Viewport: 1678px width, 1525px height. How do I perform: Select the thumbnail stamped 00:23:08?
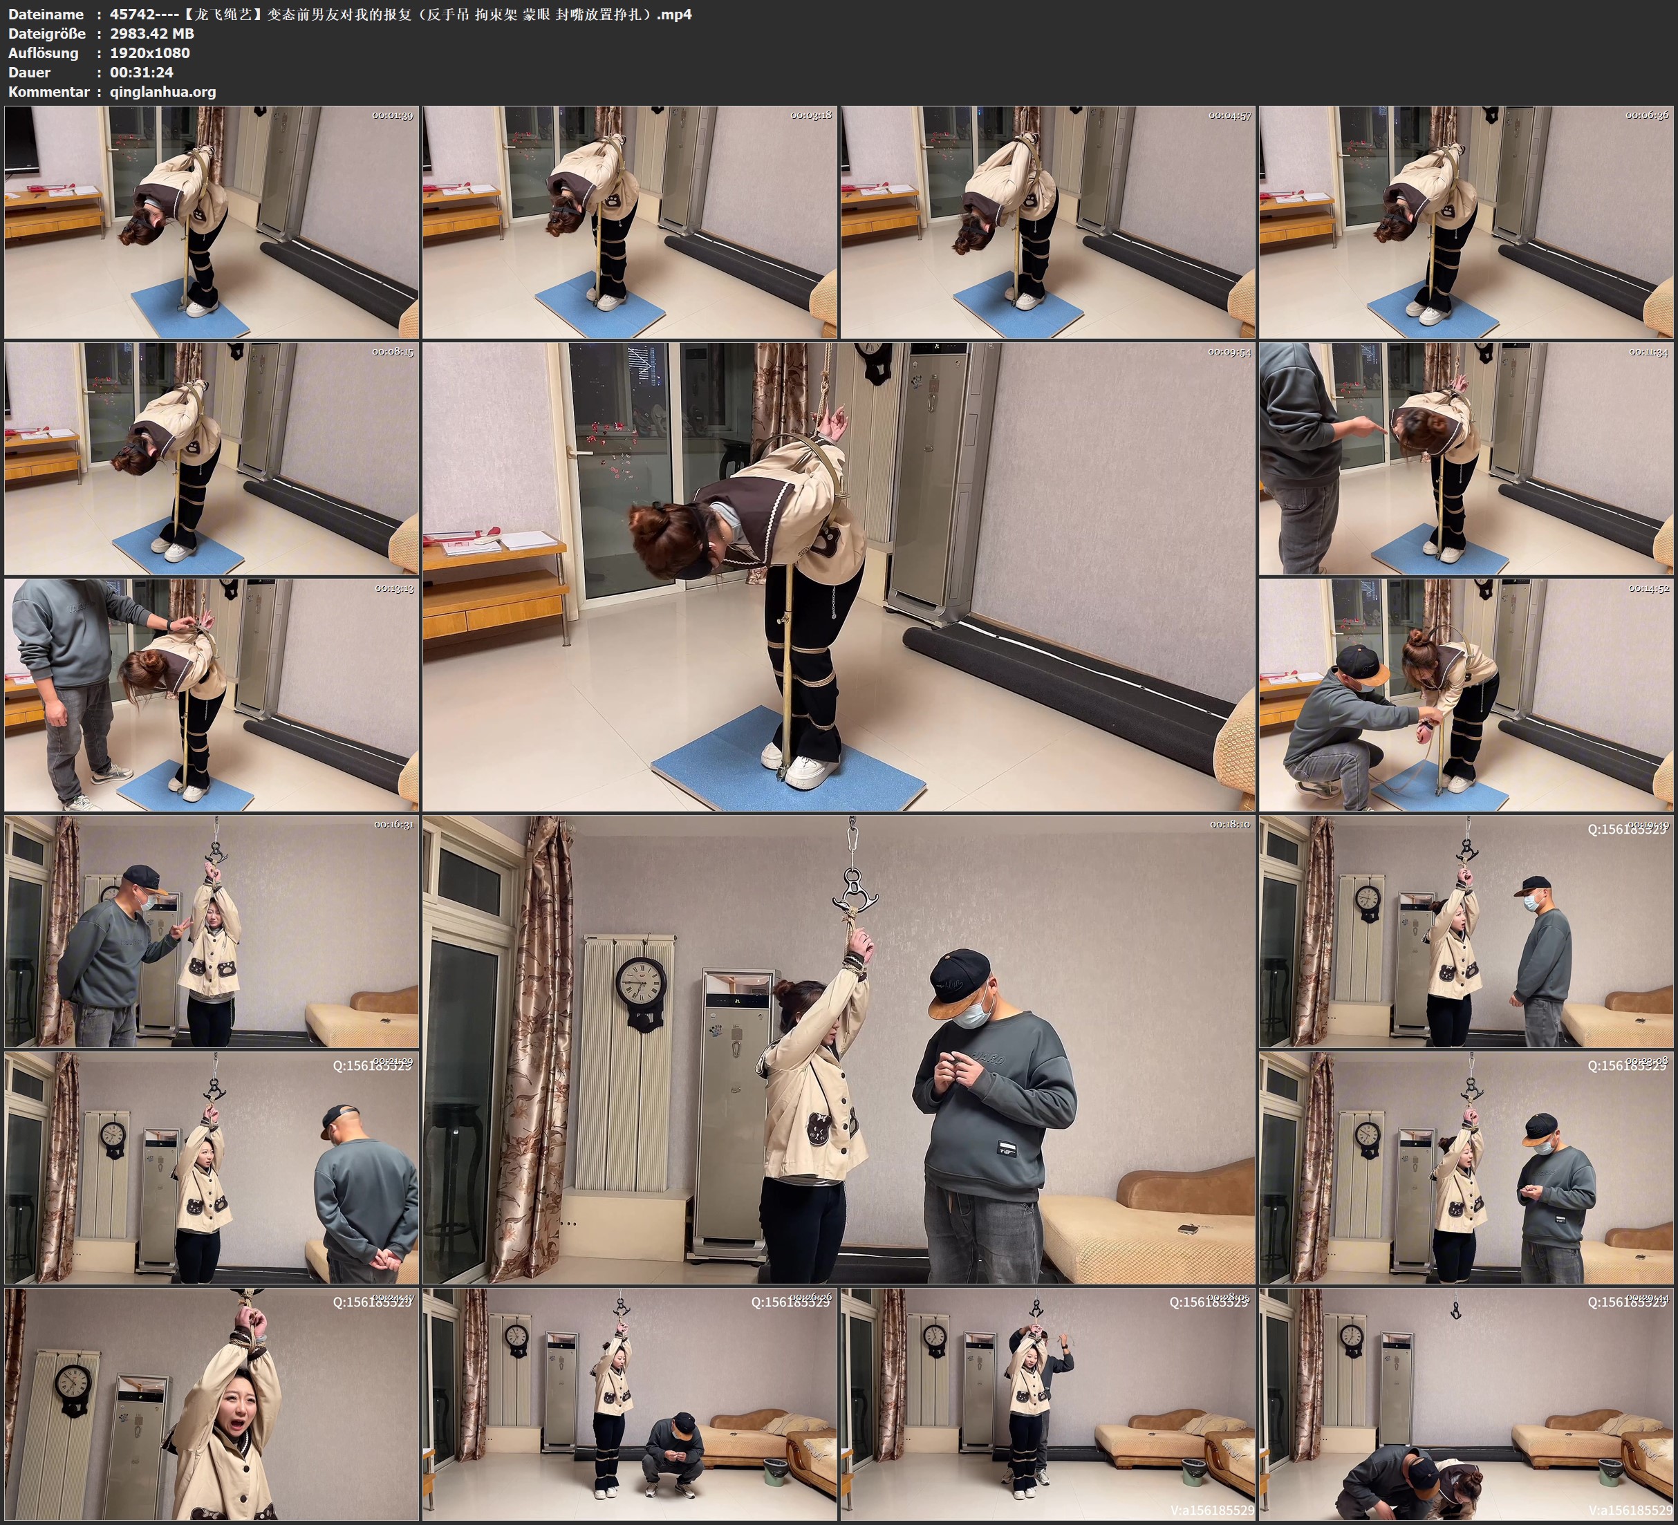pos(1466,1167)
